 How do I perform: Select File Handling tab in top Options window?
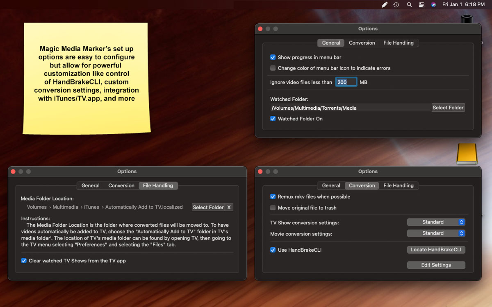(399, 43)
